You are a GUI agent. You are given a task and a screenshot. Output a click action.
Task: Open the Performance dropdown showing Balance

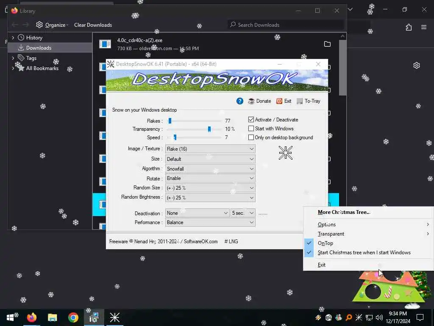[x=210, y=222]
